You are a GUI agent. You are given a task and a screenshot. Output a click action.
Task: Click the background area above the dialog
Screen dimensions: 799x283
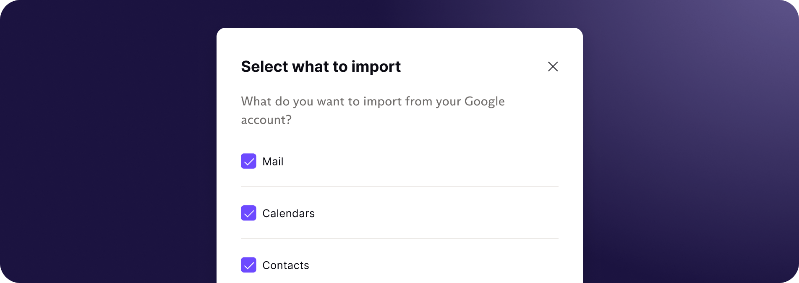tap(399, 13)
